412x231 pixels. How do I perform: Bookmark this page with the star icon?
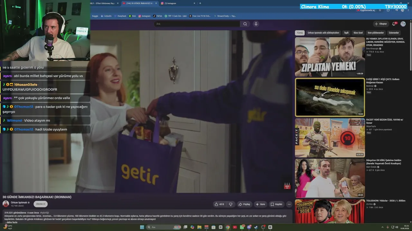click(380, 10)
